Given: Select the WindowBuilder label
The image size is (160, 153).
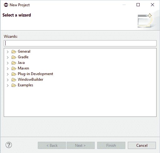Looking at the screenshot, I should click(x=31, y=79).
